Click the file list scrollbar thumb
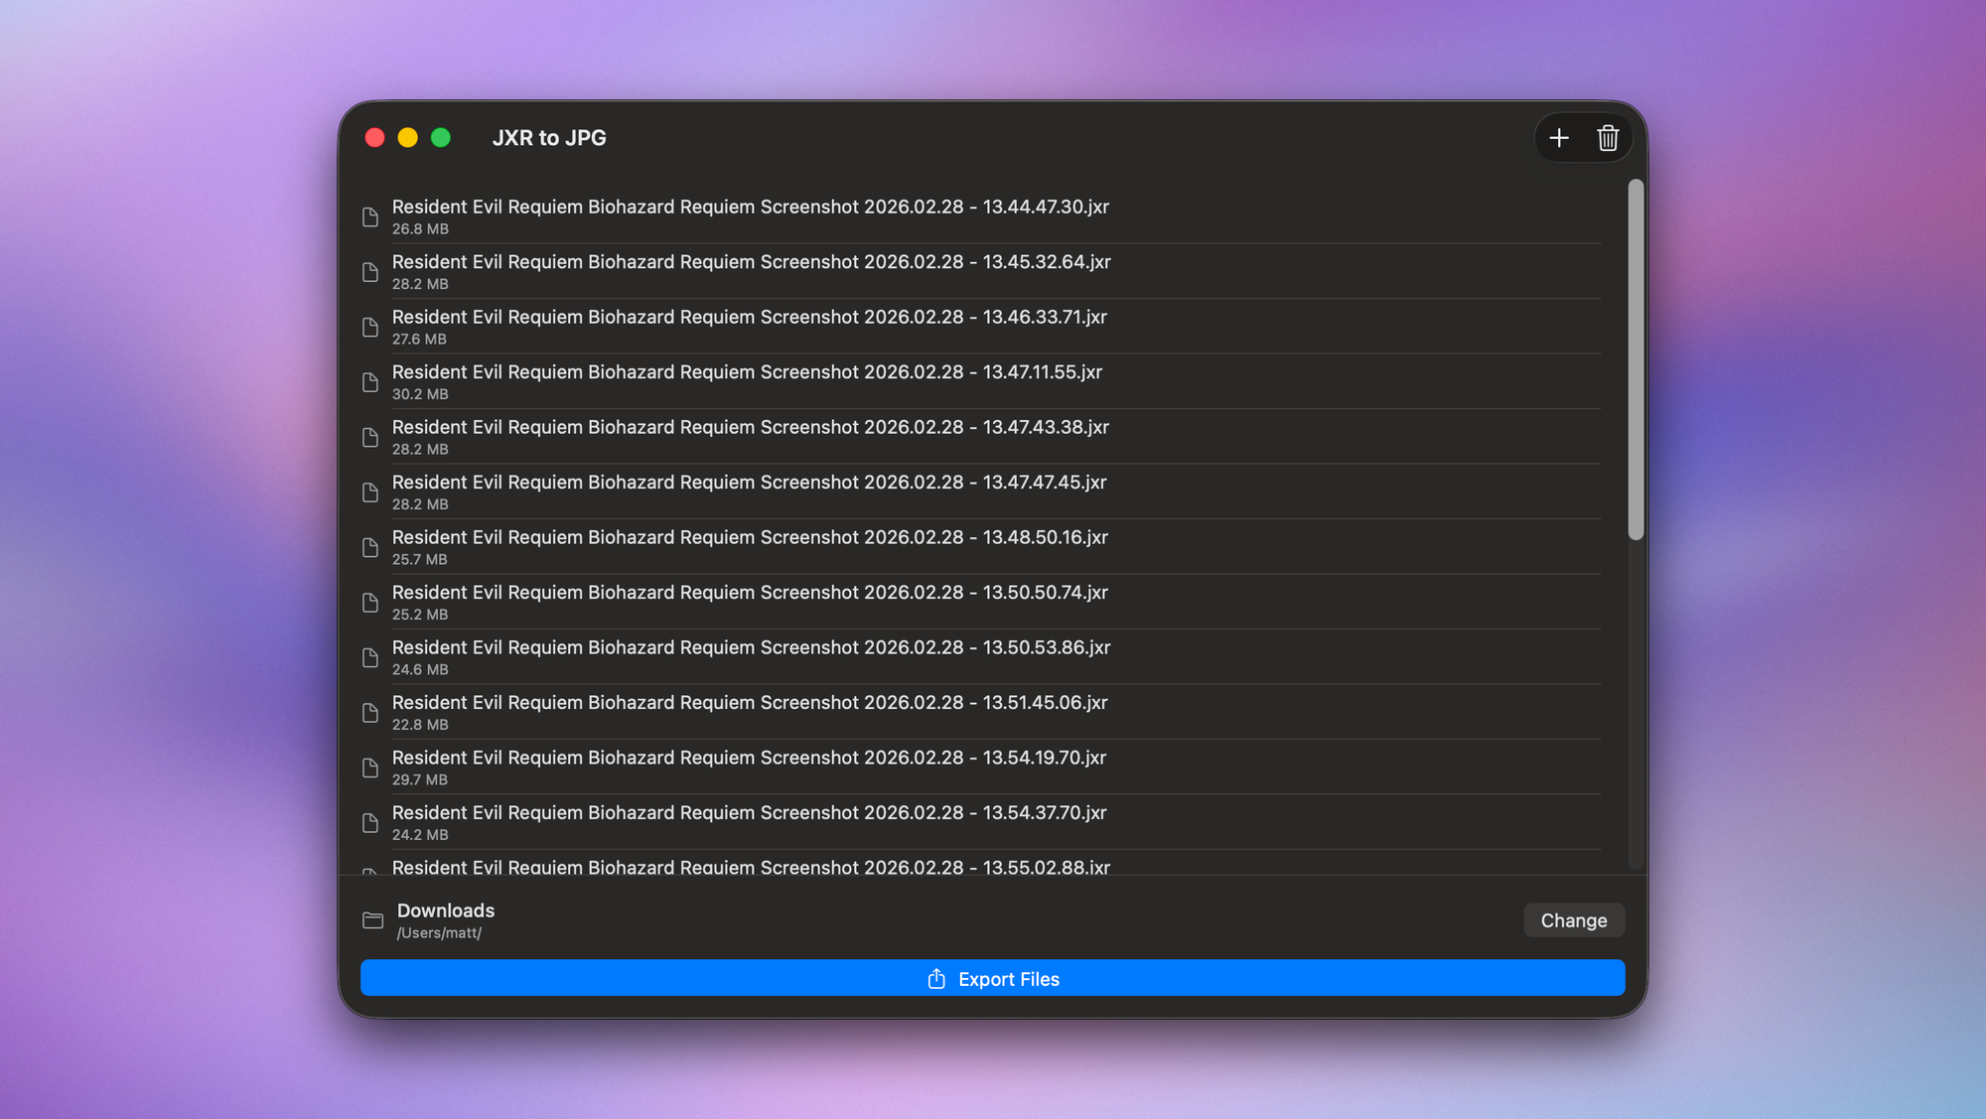The image size is (1986, 1119). (1635, 359)
